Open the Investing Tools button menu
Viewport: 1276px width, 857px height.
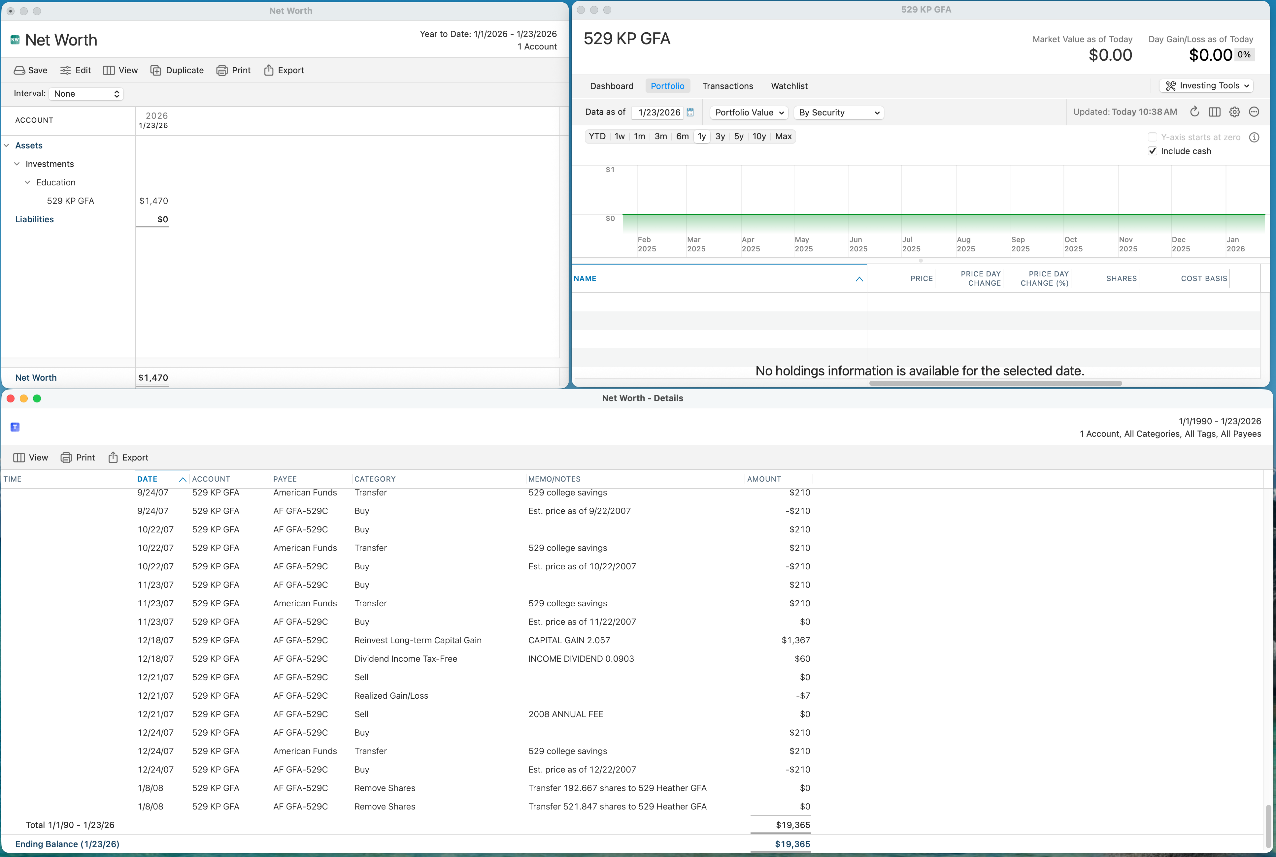1207,86
